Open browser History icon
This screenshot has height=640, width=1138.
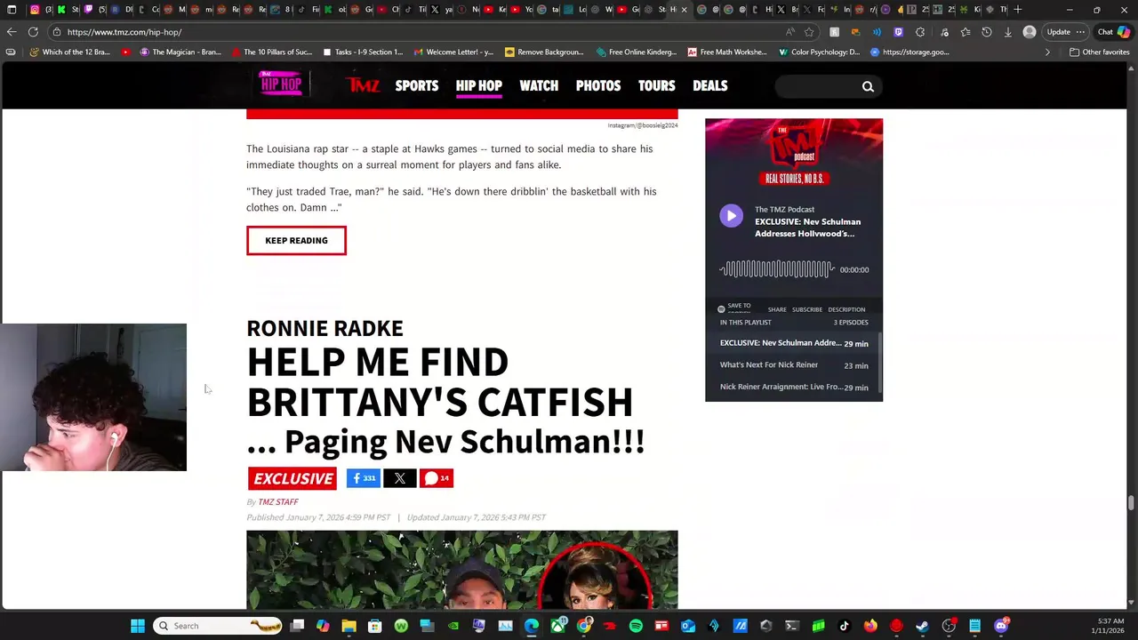[x=987, y=32]
